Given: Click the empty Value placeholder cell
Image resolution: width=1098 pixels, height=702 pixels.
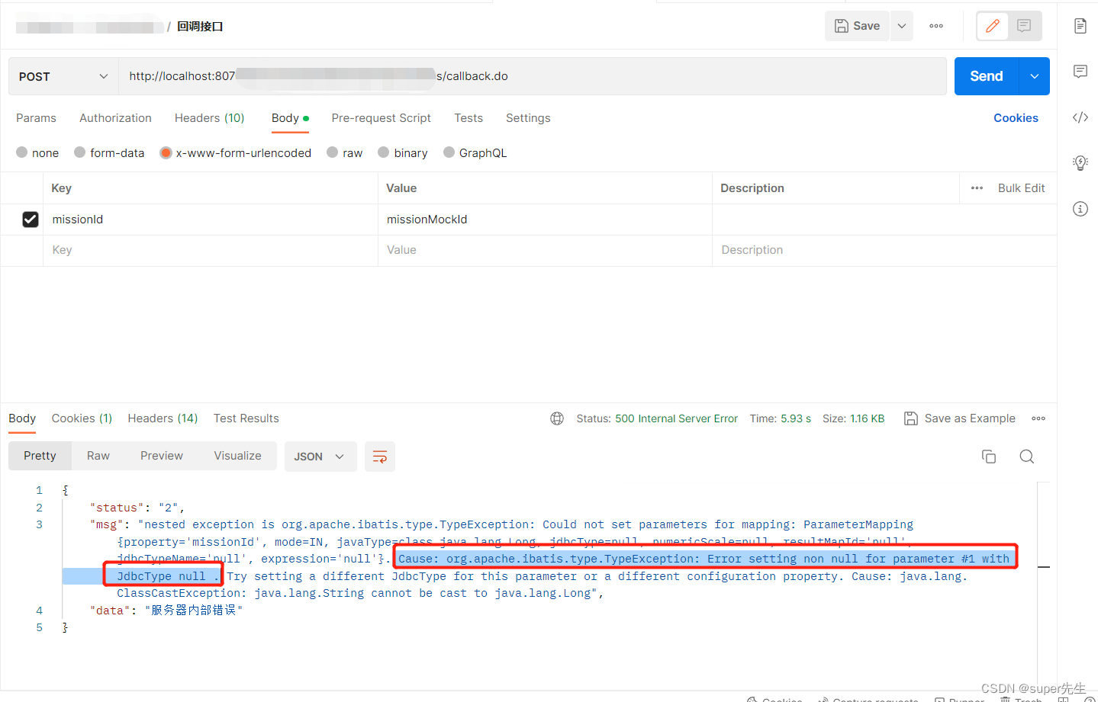Looking at the screenshot, I should click(x=545, y=250).
